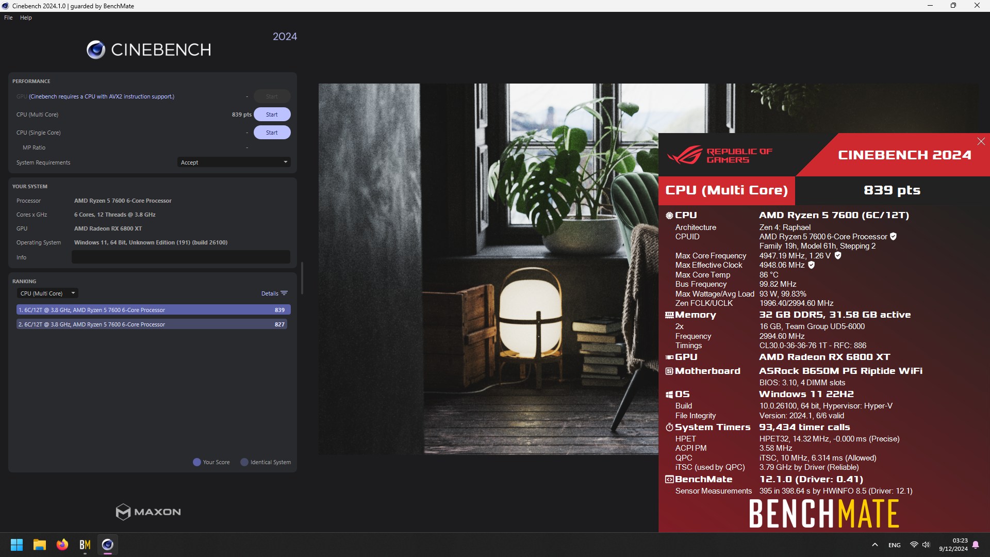Open BenchMate from taskbar

pyautogui.click(x=85, y=545)
